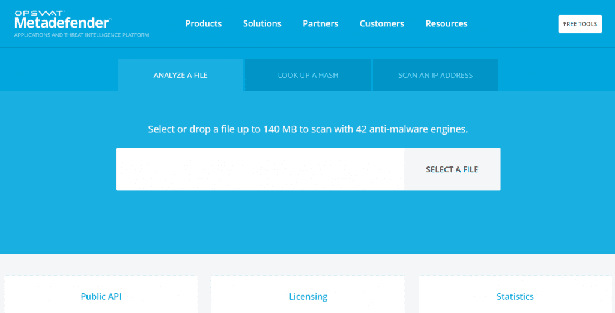Screen dimensions: 615x313
Task: Click the OPSWAT Metadefender logo
Action: click(62, 20)
